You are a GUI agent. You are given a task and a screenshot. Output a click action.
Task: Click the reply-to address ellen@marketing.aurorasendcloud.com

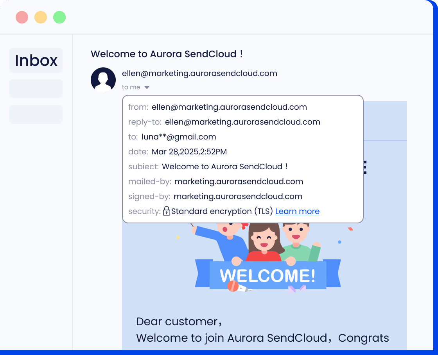pyautogui.click(x=242, y=122)
